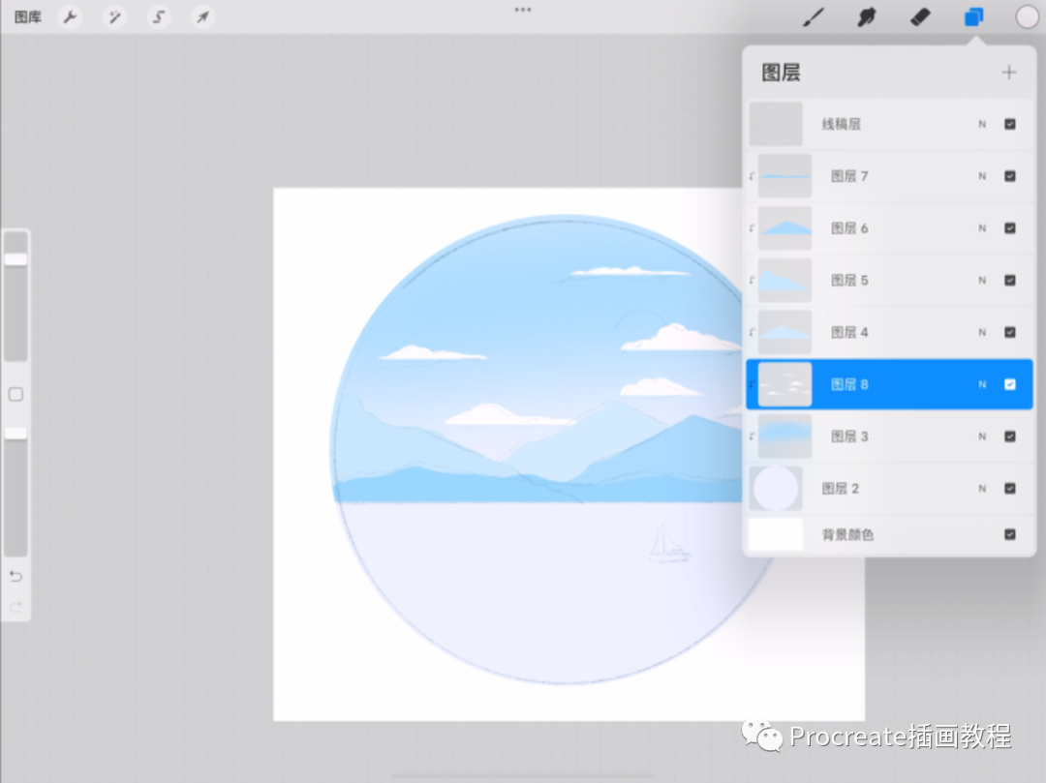Add a new layer with plus
The image size is (1046, 783).
1008,72
